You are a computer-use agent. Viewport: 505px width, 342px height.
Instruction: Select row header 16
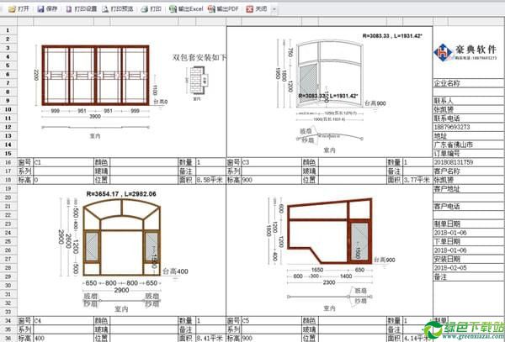(6, 160)
